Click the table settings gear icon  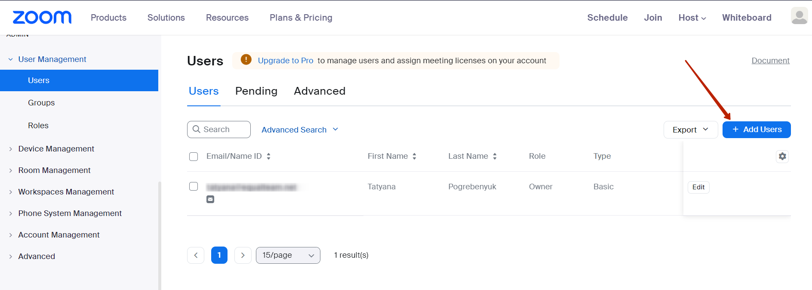(x=782, y=156)
